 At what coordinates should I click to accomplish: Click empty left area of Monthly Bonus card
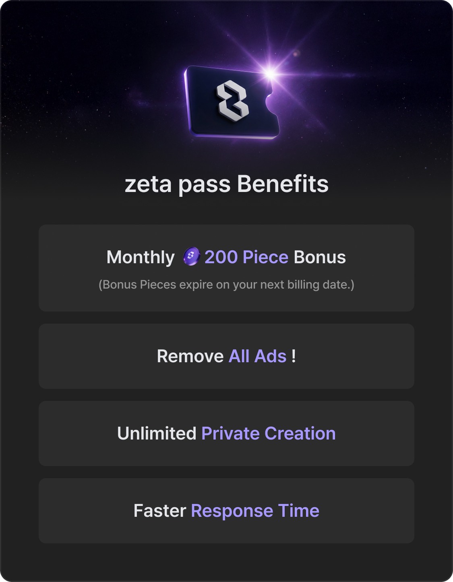(x=68, y=268)
